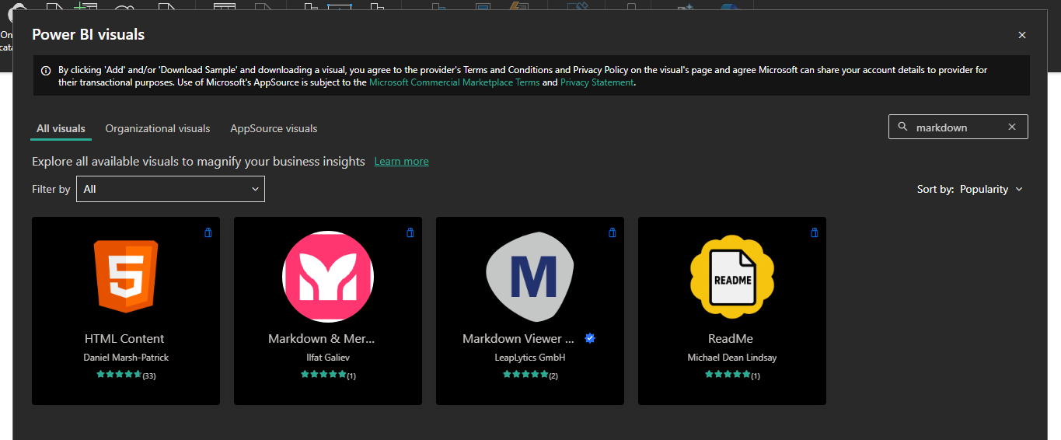The width and height of the screenshot is (1061, 440).
Task: Click the ReadMe title text
Action: [731, 338]
